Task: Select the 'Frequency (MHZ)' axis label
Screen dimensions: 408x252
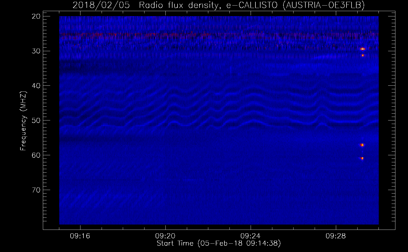Action: pos(23,121)
